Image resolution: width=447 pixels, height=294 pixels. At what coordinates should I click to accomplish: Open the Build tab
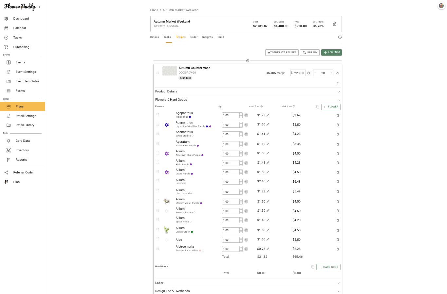(x=221, y=37)
